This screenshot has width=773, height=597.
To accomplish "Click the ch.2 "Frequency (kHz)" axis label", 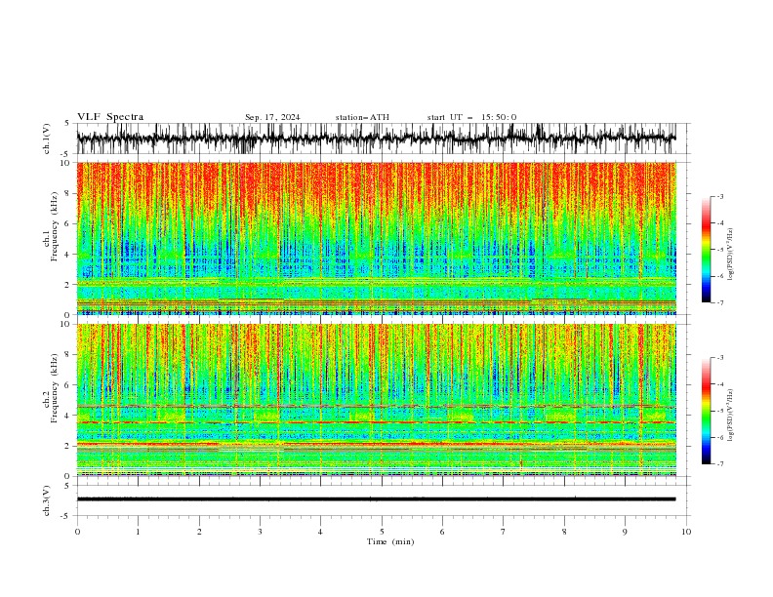I will click(54, 388).
